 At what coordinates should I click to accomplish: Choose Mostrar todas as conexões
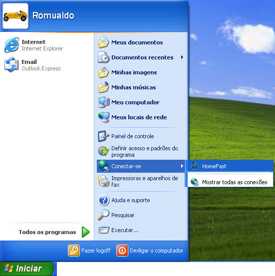(231, 182)
